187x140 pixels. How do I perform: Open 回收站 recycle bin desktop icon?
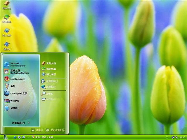click(7, 46)
